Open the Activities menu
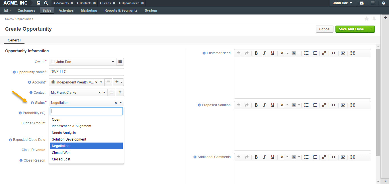This screenshot has width=389, height=184. [x=66, y=11]
